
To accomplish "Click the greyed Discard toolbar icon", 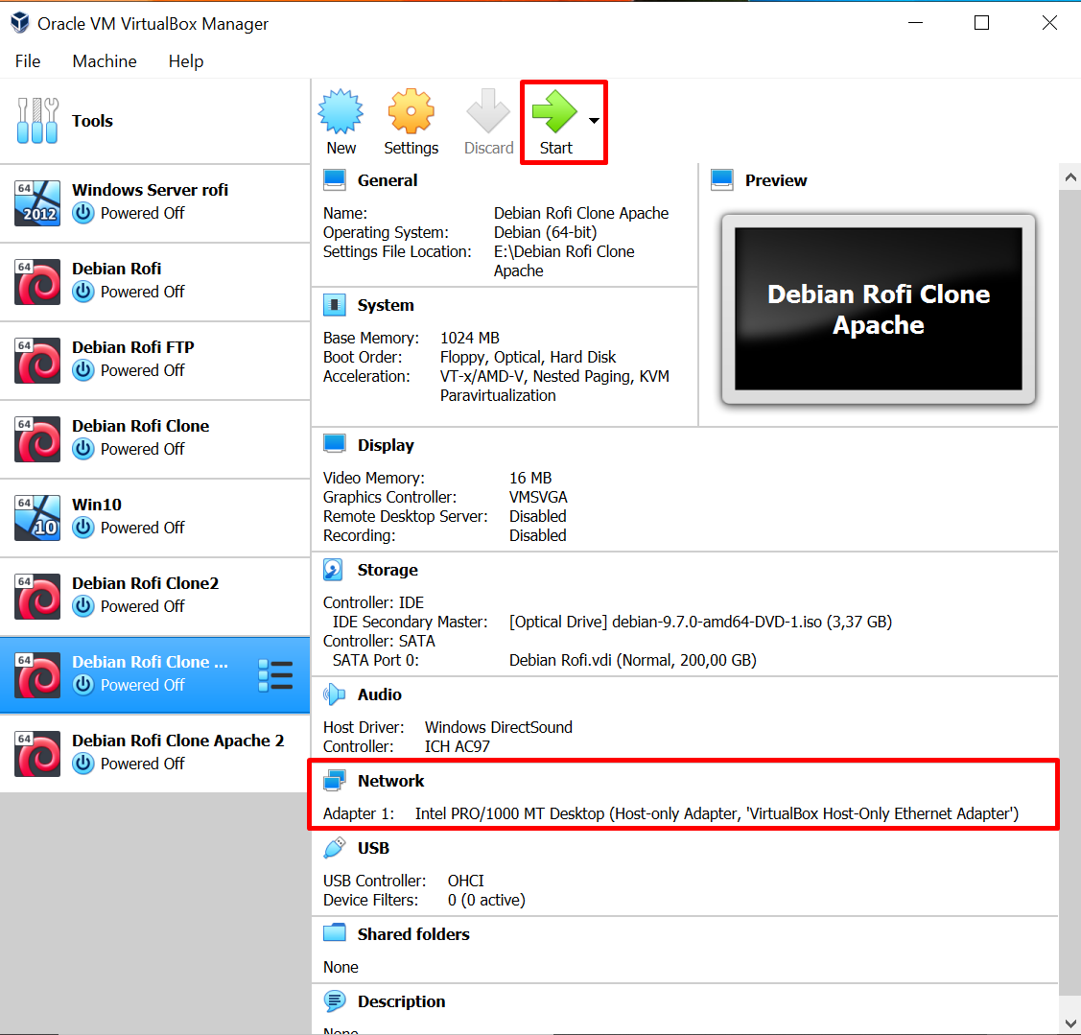I will click(488, 111).
